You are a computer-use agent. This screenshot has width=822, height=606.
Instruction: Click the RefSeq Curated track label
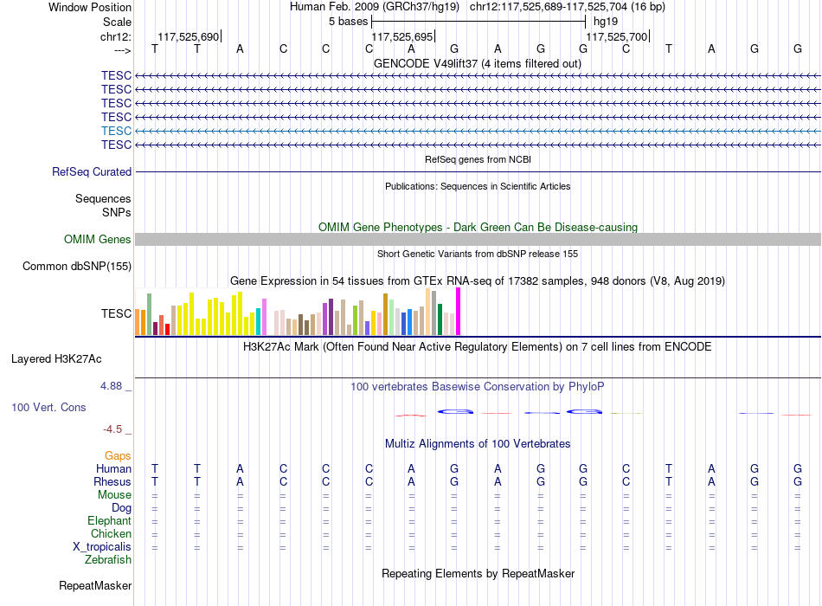click(x=92, y=171)
